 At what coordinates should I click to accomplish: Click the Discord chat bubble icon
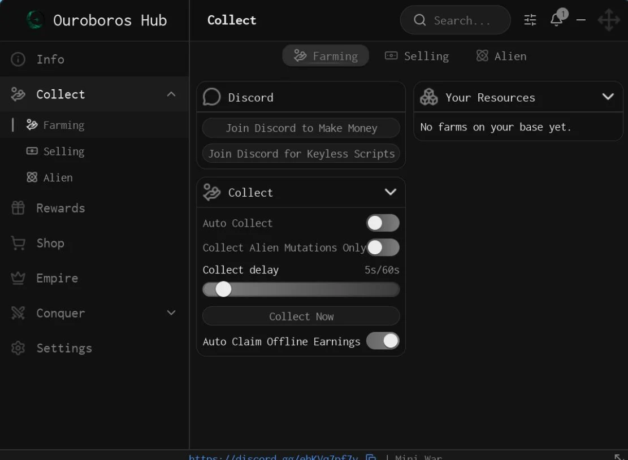pos(211,97)
